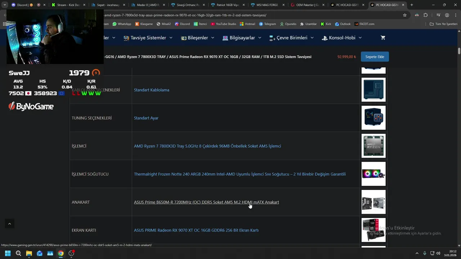This screenshot has height=259, width=461.
Task: Open the Telegram bookmark
Action: [268, 24]
